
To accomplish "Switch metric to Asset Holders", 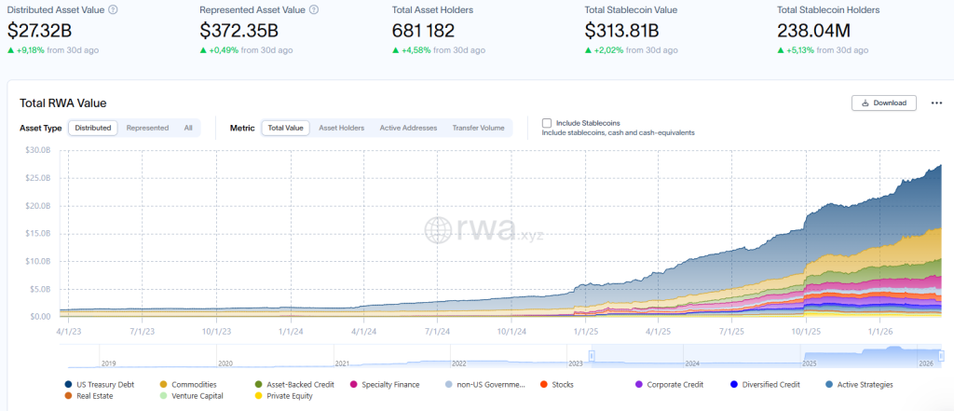I will [341, 128].
